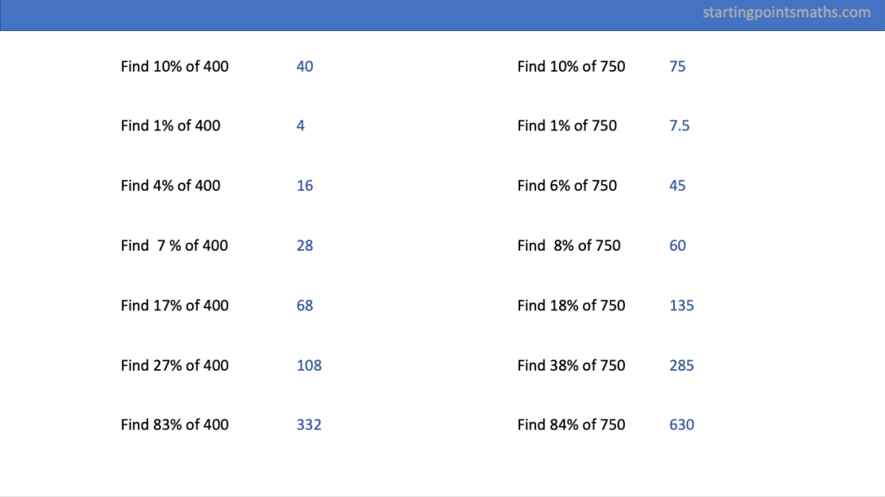Viewport: 885px width, 497px height.
Task: Click the blue answer 332
Action: coord(309,425)
